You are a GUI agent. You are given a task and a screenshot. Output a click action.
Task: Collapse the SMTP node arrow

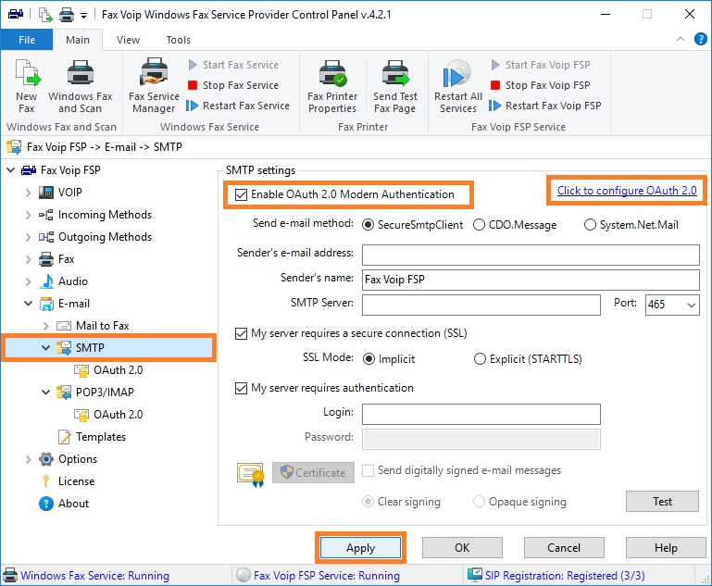click(46, 348)
